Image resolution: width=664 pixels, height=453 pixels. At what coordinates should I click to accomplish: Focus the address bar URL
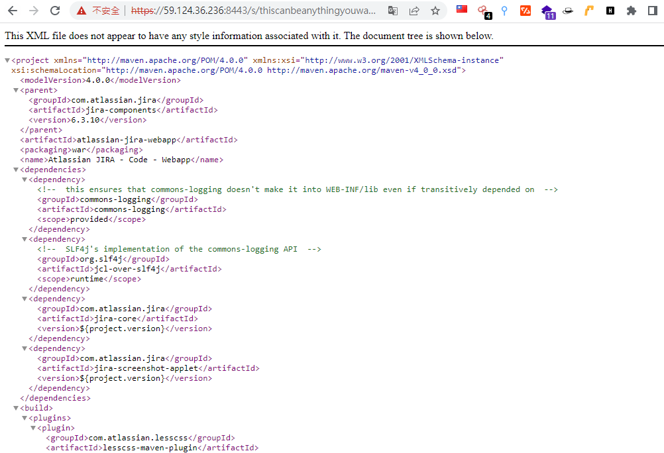pos(253,11)
